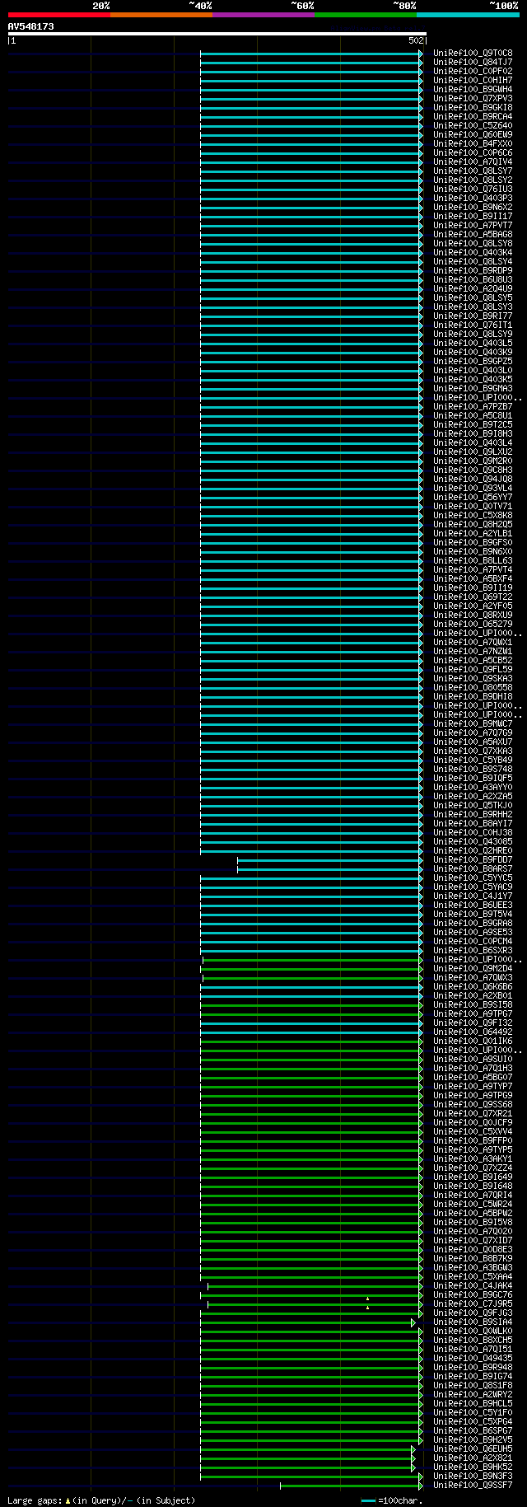
Task: Click the cyan alignment bar for UniRef100_Q60EW9
Action: point(310,135)
